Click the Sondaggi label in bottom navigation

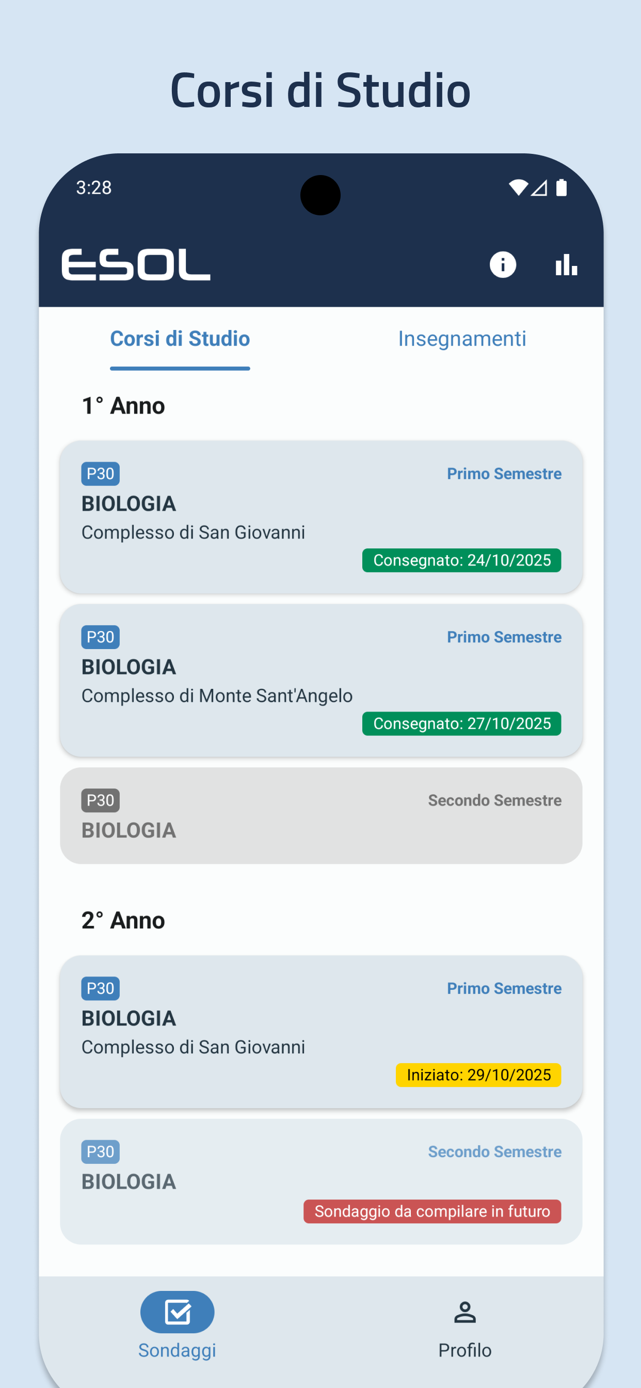177,1350
